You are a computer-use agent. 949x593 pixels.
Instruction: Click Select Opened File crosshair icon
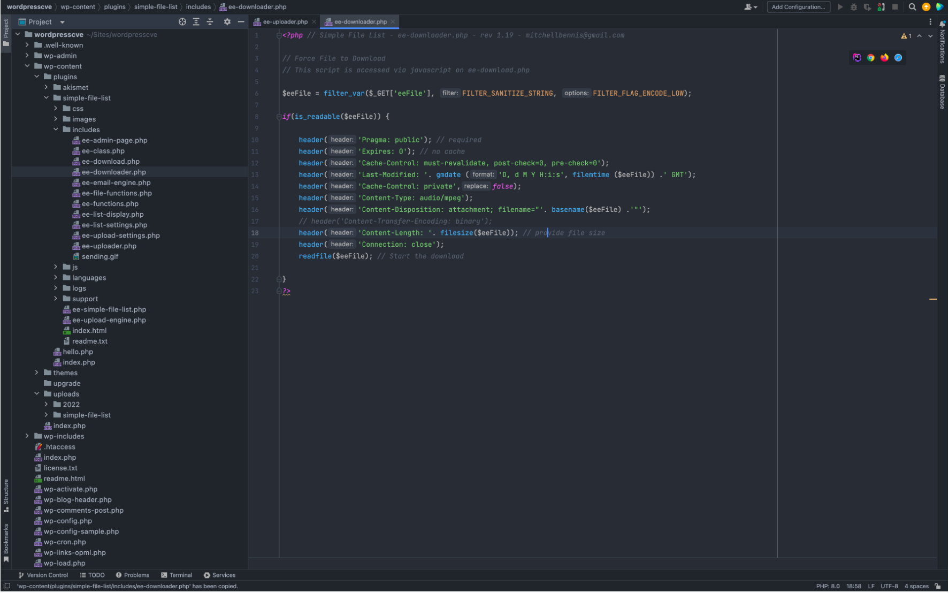pyautogui.click(x=182, y=22)
